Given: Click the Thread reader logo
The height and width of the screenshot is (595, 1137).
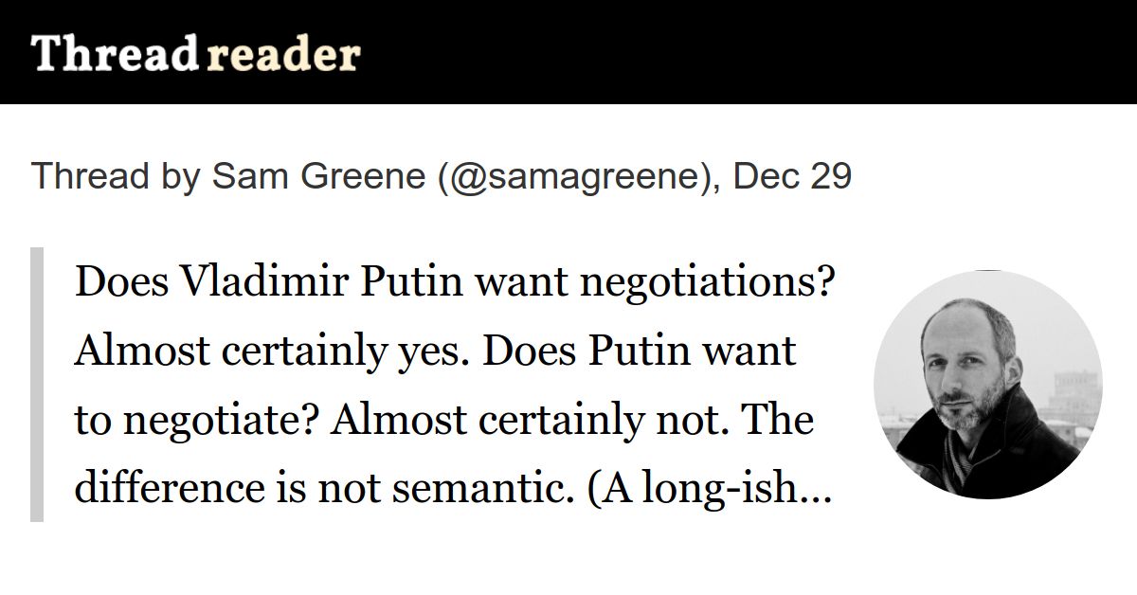Looking at the screenshot, I should [196, 55].
